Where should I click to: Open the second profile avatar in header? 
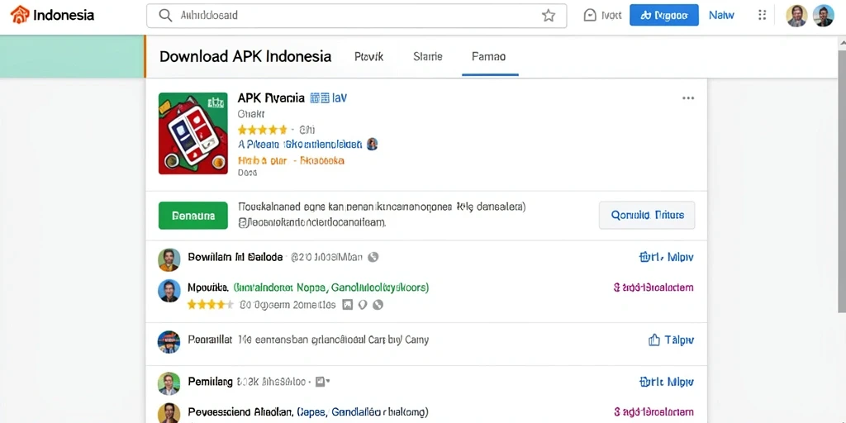824,16
